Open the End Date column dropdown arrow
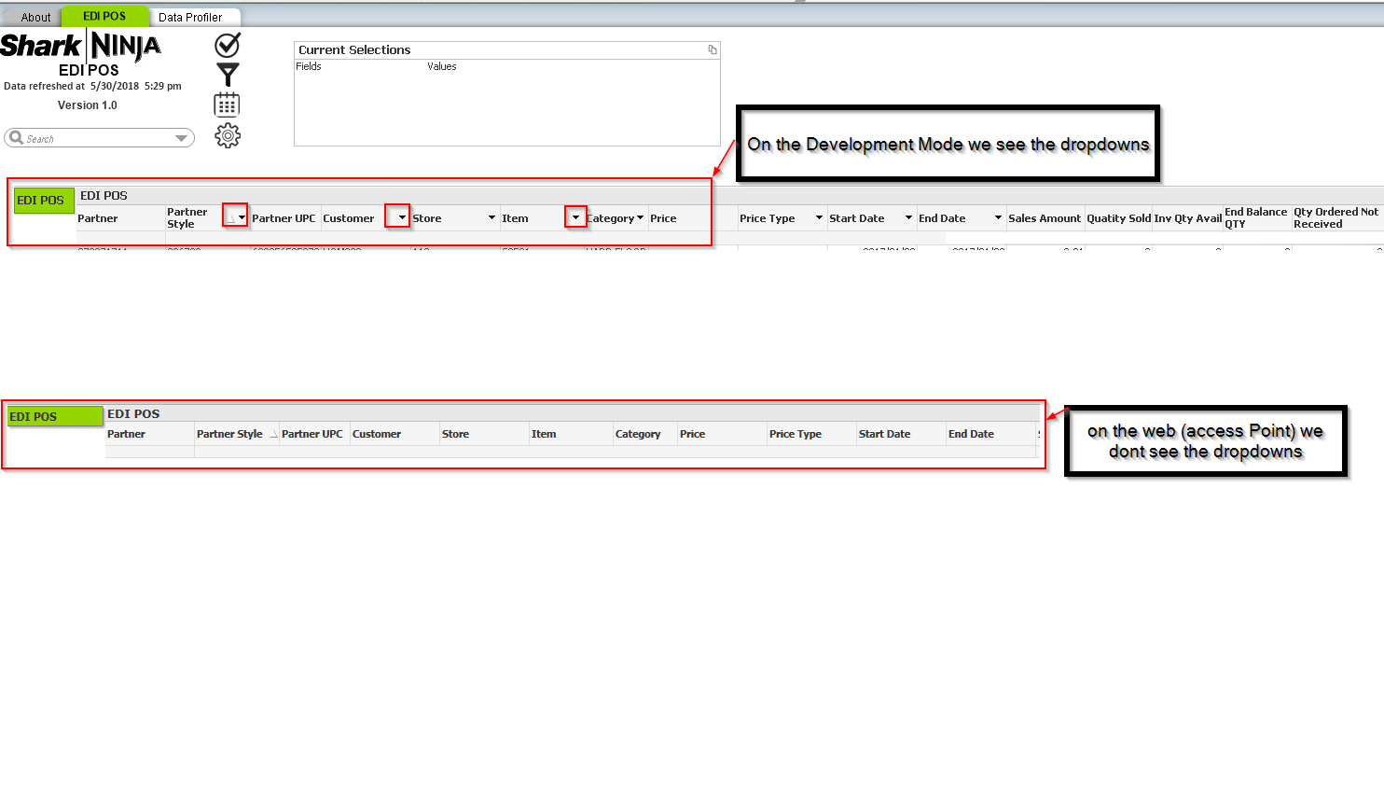 (x=998, y=218)
